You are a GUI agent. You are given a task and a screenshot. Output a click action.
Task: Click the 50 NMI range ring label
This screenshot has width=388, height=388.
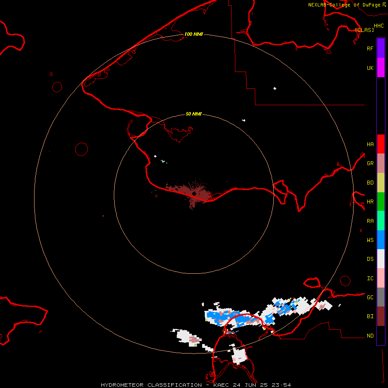194,114
